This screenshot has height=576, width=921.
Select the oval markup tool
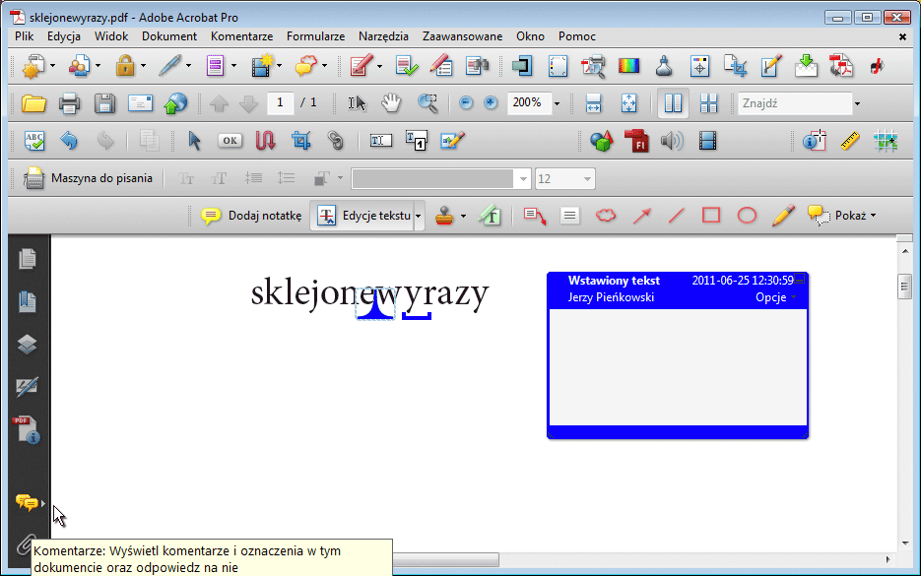pyautogui.click(x=747, y=215)
